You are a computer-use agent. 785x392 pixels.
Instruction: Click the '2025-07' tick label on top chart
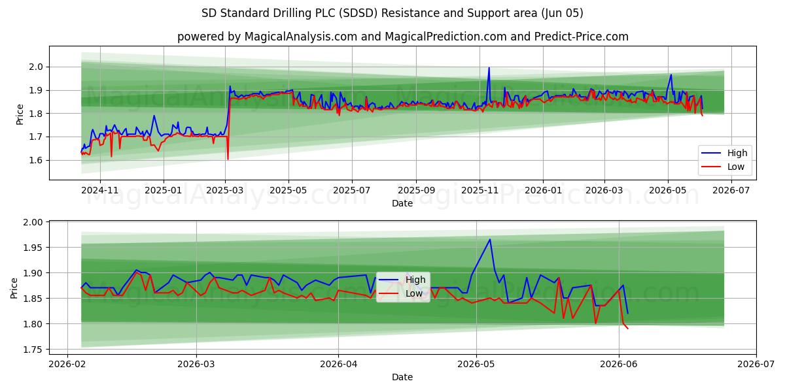click(x=352, y=190)
